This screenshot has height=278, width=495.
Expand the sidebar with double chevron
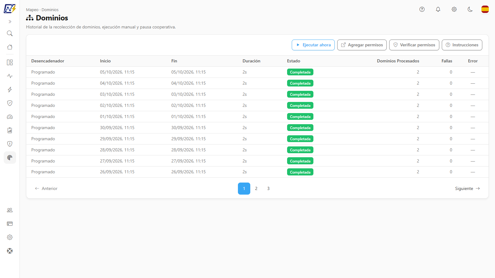(10, 22)
